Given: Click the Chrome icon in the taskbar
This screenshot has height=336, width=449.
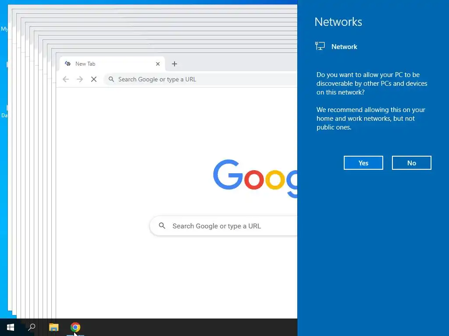Looking at the screenshot, I should coord(75,327).
